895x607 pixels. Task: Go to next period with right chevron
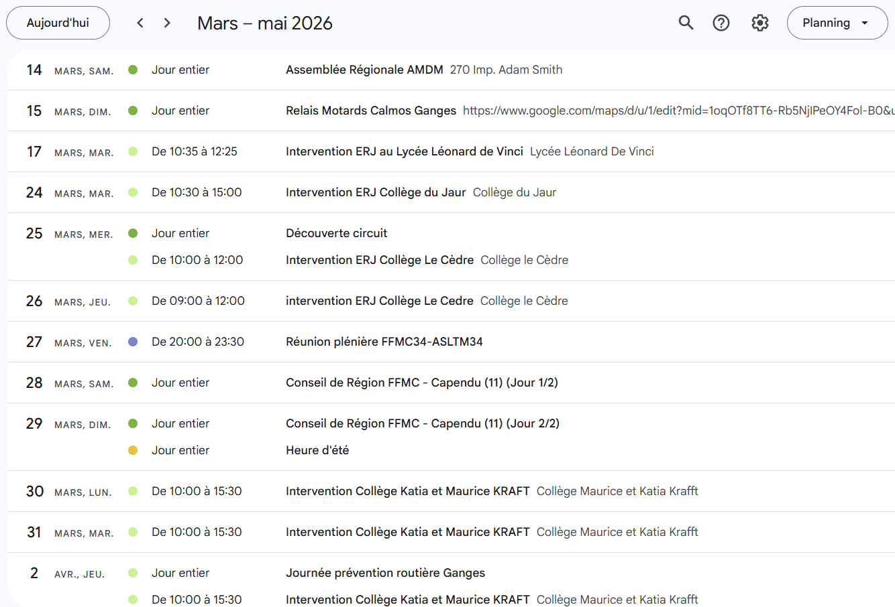pyautogui.click(x=167, y=23)
